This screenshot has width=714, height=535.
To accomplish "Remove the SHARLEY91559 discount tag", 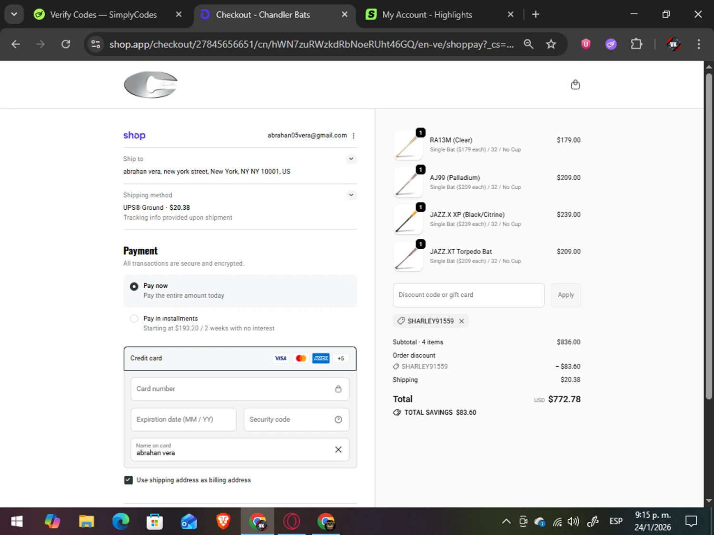I will click(461, 321).
